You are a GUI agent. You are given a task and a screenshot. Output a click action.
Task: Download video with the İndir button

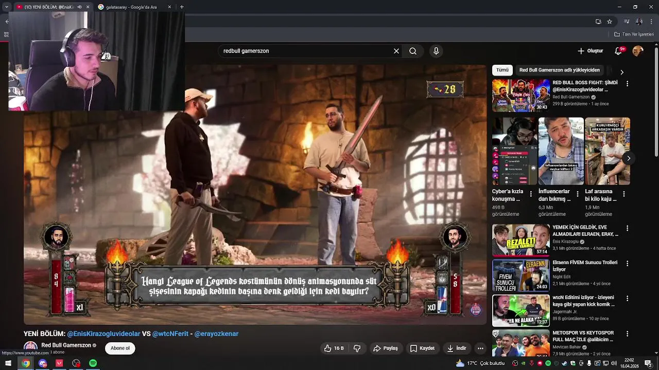click(456, 348)
